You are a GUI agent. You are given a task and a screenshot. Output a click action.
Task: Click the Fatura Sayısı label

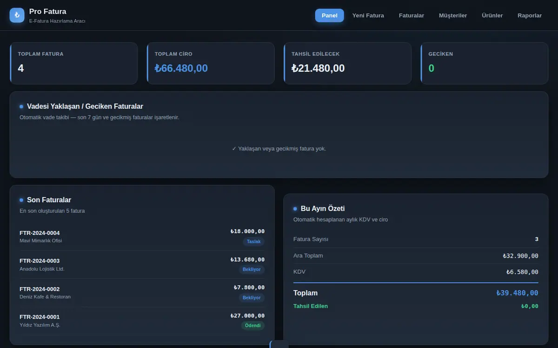(311, 239)
